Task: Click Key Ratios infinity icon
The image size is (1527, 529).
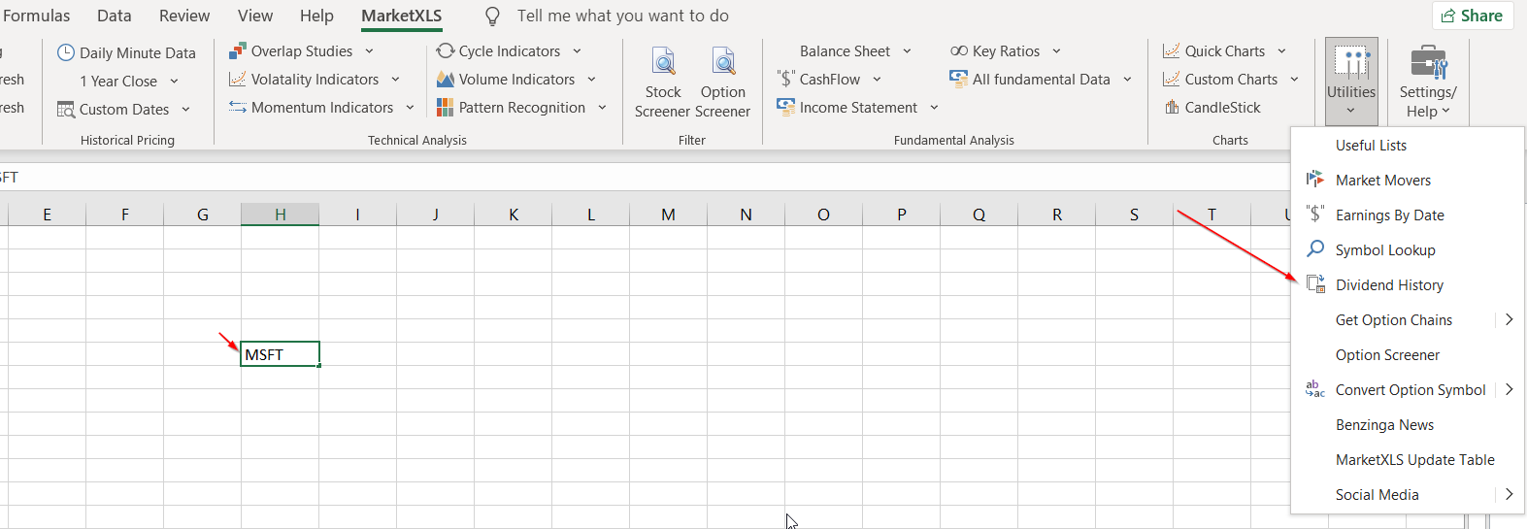Action: pyautogui.click(x=959, y=50)
